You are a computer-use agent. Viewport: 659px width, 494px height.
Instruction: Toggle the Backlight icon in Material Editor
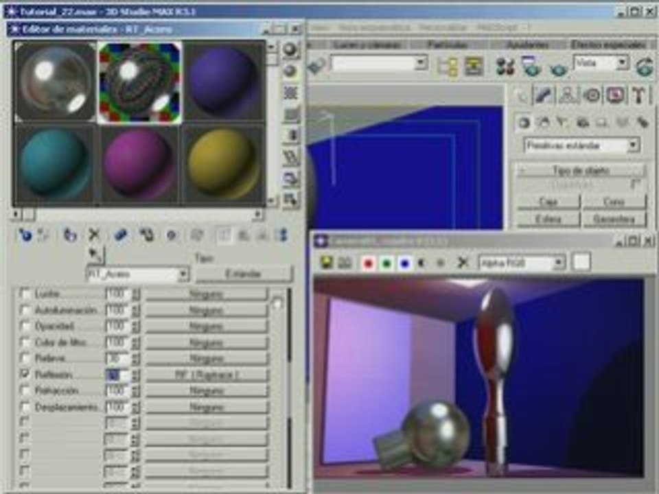[x=290, y=71]
